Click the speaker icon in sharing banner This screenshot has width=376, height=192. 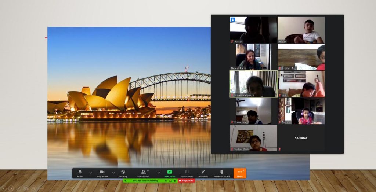166,181
